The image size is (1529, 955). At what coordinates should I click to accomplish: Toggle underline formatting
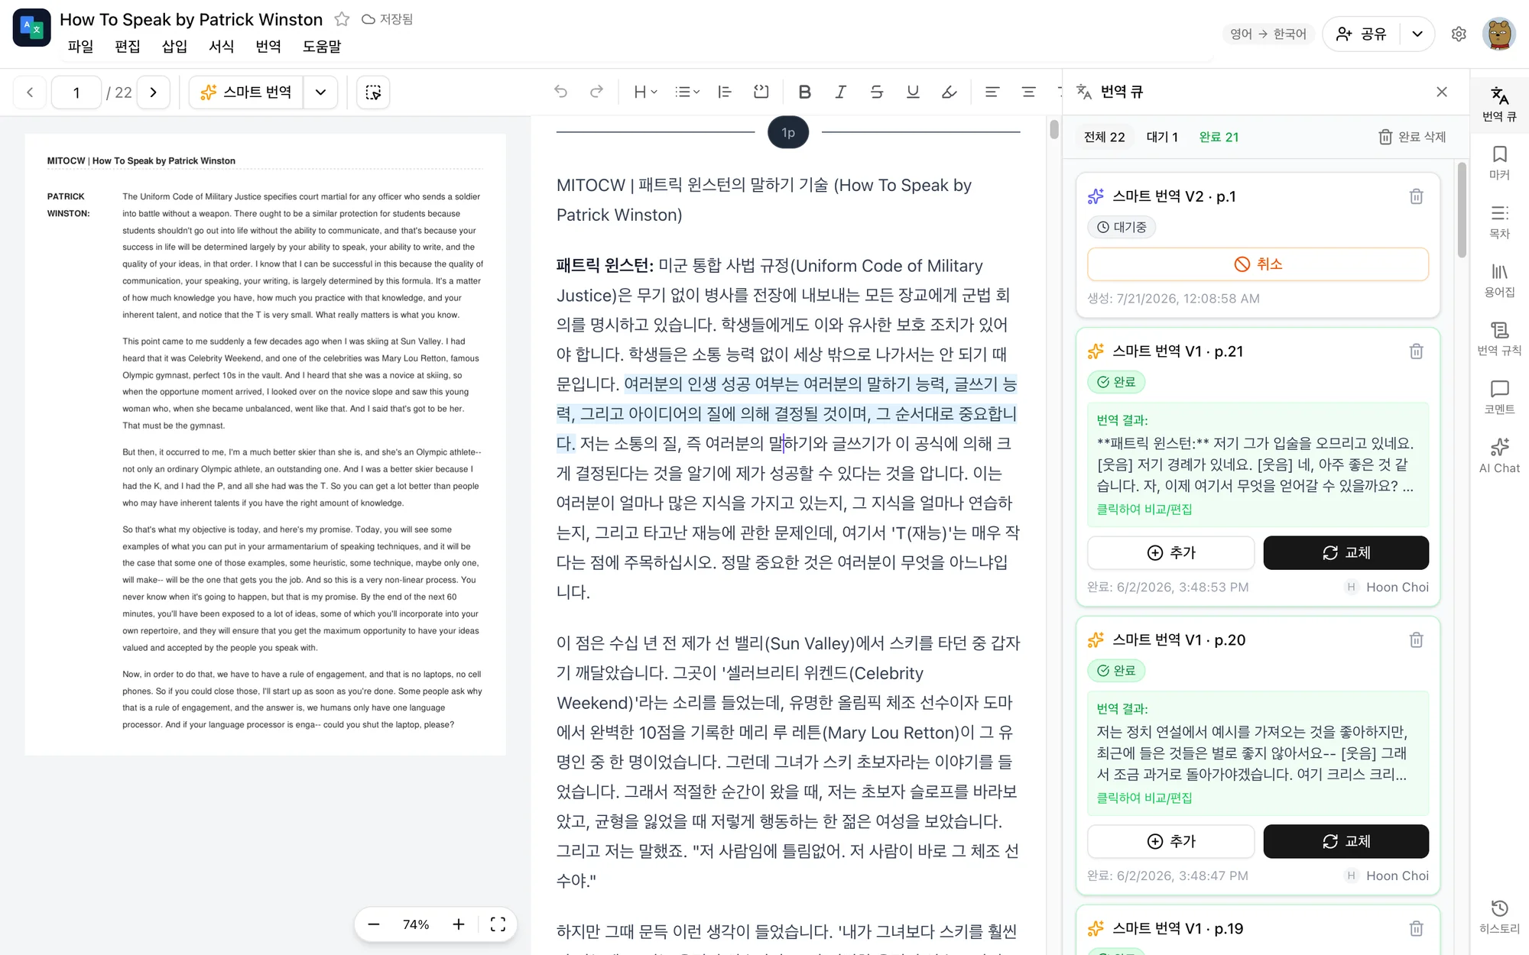913,92
